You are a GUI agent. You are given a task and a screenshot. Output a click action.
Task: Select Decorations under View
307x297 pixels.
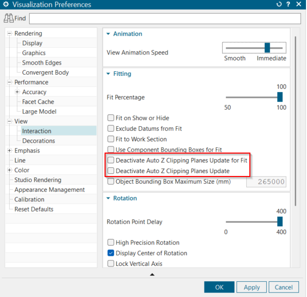click(x=38, y=141)
